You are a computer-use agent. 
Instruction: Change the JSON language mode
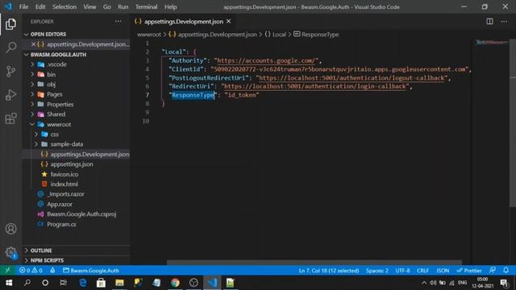tap(443, 271)
